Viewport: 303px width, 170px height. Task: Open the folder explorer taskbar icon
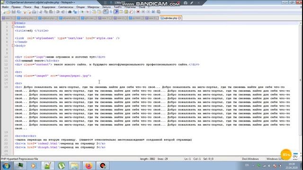pyautogui.click(x=75, y=166)
